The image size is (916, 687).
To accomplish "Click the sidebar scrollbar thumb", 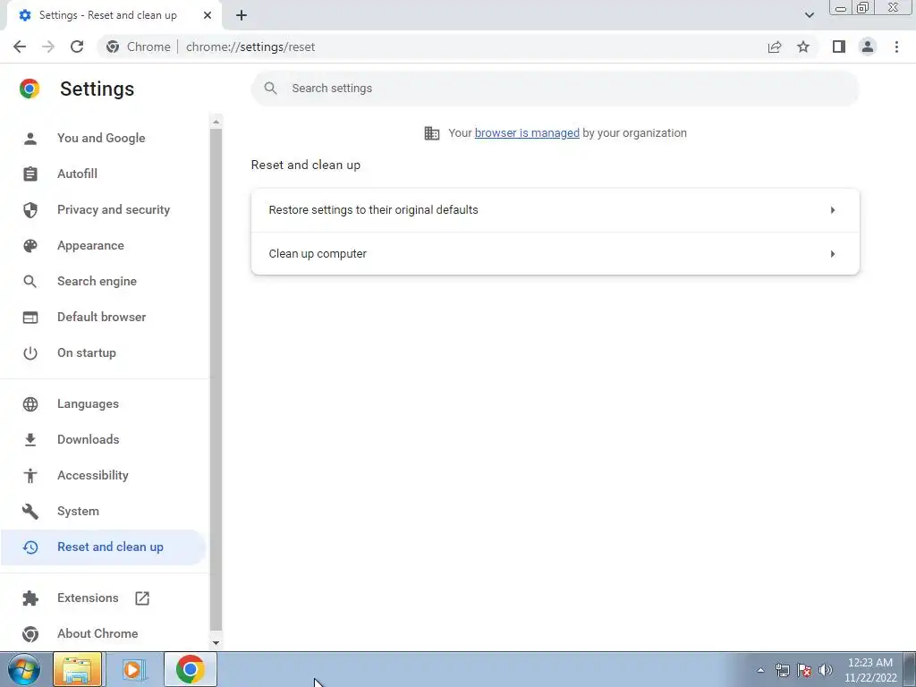I will (216, 379).
